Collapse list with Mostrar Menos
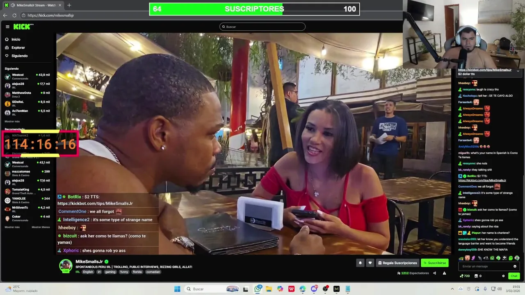 41,227
